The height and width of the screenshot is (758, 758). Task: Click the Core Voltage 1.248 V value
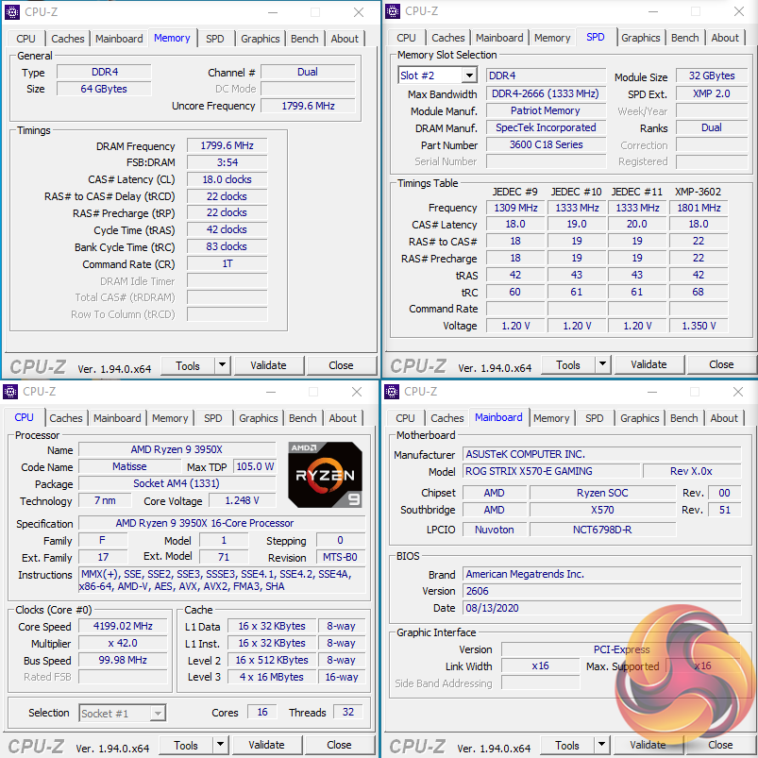(243, 500)
